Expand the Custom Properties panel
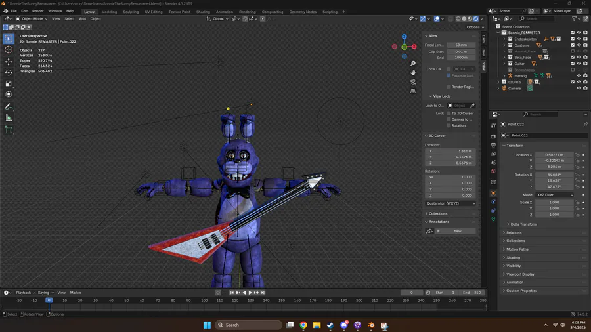 pos(521,291)
